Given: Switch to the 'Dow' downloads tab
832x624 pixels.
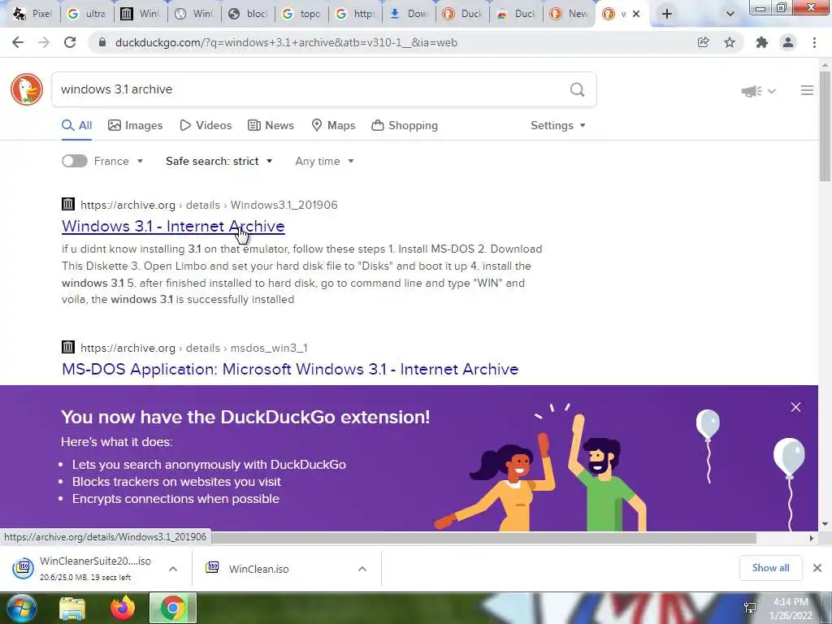Looking at the screenshot, I should click(409, 14).
